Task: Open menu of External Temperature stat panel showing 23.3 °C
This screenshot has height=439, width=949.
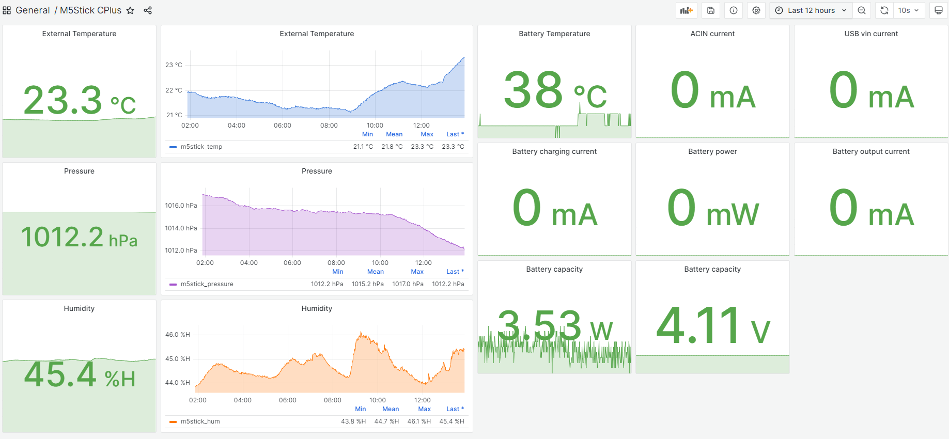Action: click(x=79, y=34)
